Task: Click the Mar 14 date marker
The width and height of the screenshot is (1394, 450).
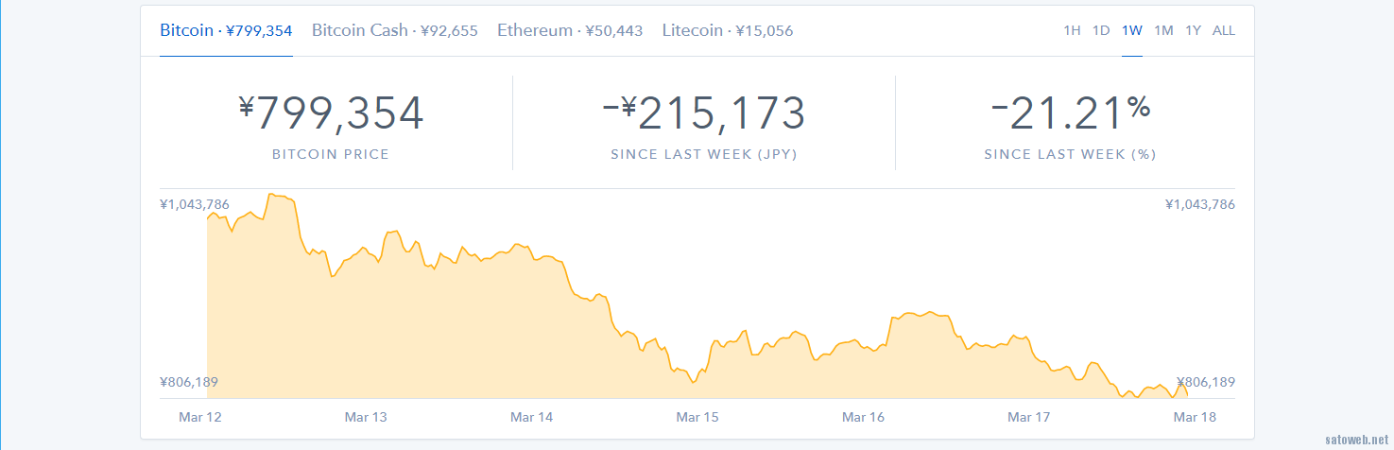Action: click(532, 417)
